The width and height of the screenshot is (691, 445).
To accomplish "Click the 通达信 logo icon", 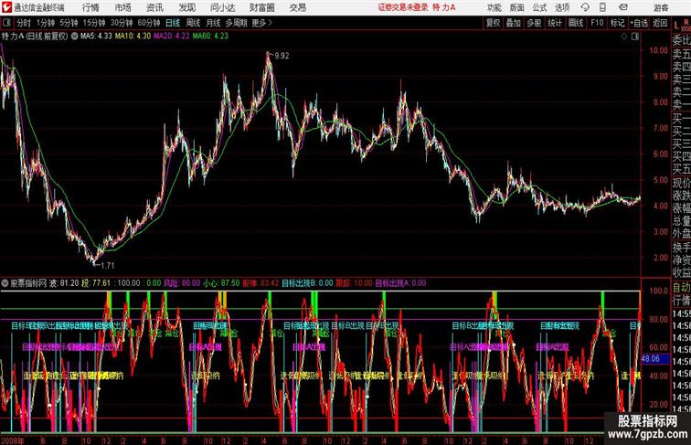I will click(x=6, y=7).
